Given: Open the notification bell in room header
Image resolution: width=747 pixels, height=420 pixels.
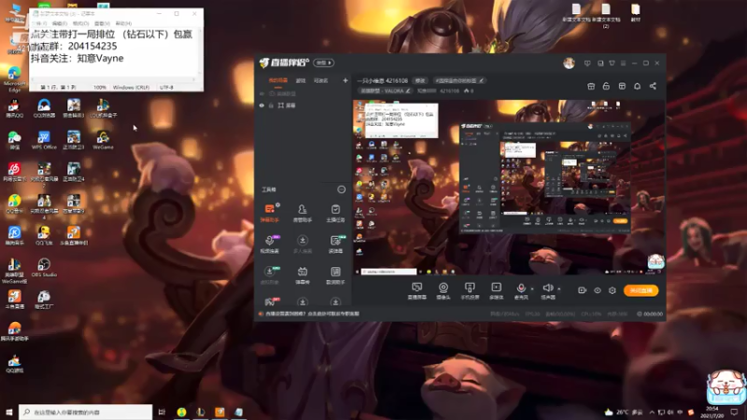Looking at the screenshot, I should pos(637,86).
